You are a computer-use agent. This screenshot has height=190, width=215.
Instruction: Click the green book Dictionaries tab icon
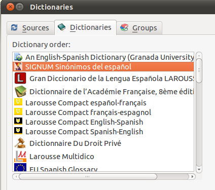click(61, 27)
